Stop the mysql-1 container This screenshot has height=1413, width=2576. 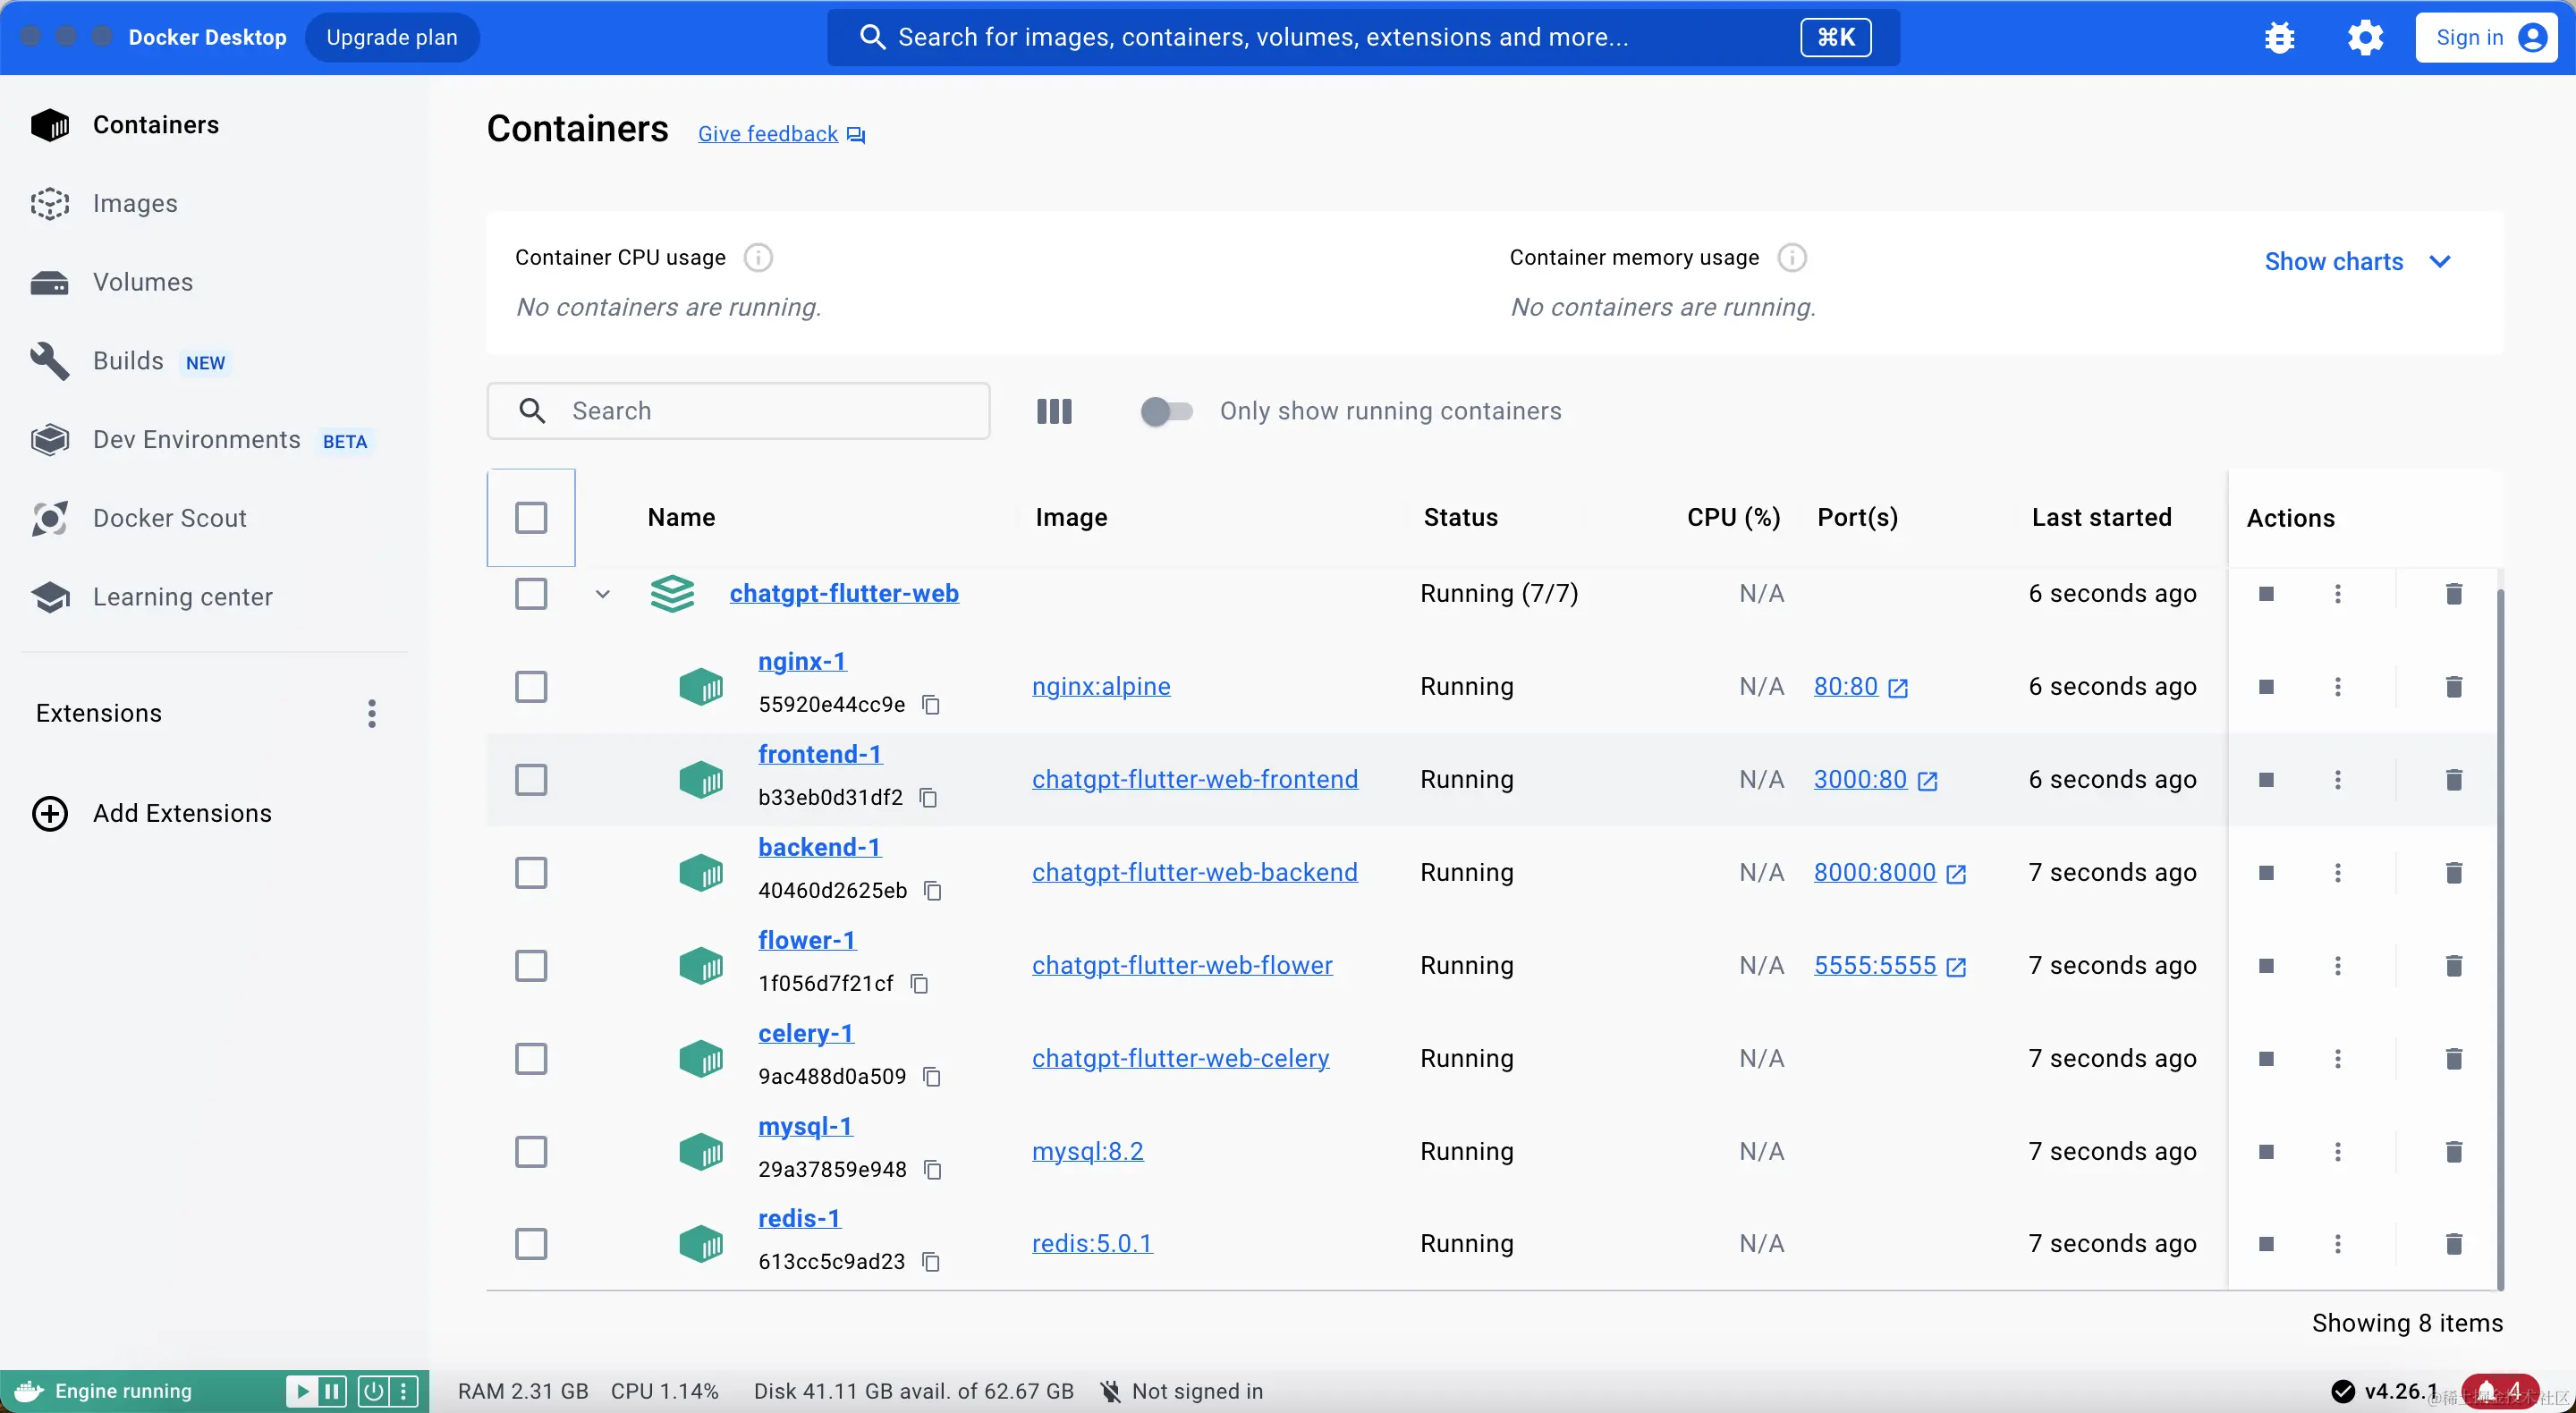[2266, 1152]
